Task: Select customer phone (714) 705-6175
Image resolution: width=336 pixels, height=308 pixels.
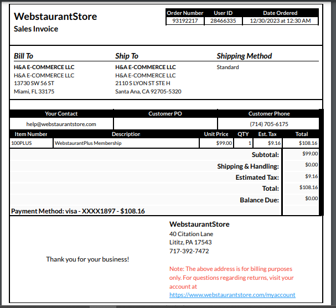Action: point(269,124)
